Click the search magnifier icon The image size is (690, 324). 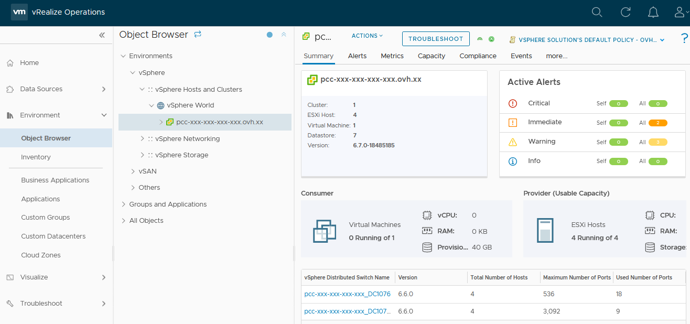click(x=597, y=12)
